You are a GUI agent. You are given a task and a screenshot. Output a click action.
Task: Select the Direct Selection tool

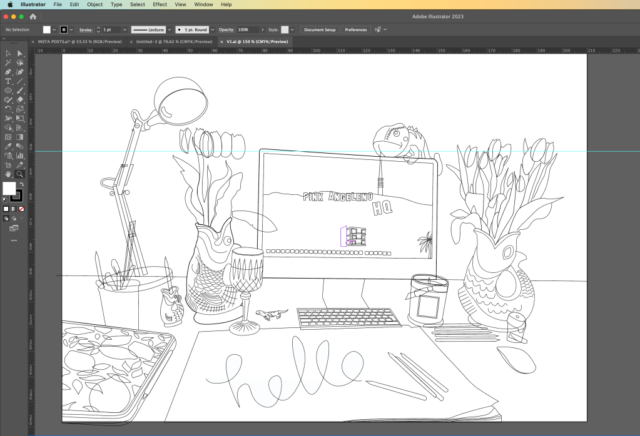20,54
